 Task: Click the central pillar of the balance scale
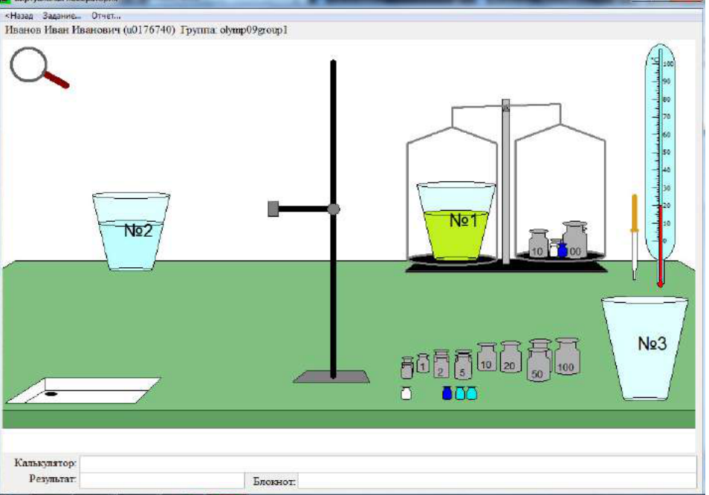(x=506, y=182)
